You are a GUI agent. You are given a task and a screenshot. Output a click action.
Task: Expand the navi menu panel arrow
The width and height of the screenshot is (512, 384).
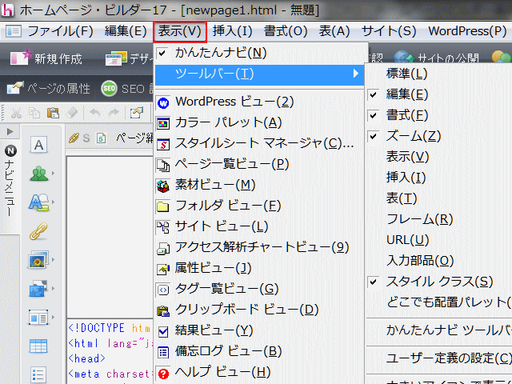click(x=10, y=132)
